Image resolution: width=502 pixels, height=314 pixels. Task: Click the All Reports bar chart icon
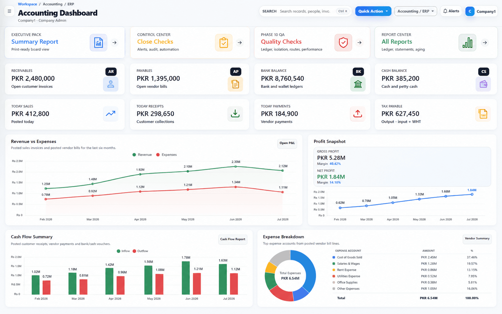click(467, 42)
